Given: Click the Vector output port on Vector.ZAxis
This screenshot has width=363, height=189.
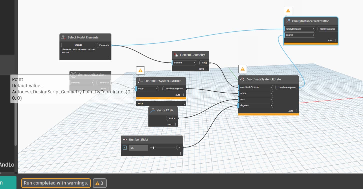Looking at the screenshot, I should (172, 118).
